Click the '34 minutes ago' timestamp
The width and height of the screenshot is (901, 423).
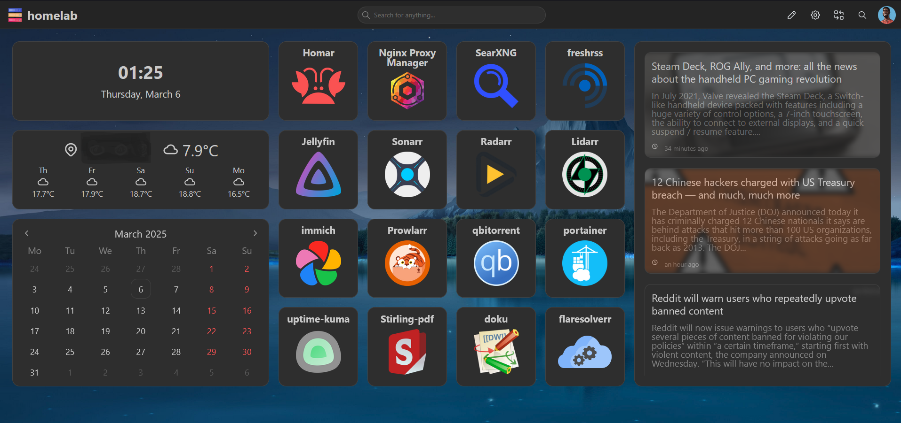coord(686,148)
